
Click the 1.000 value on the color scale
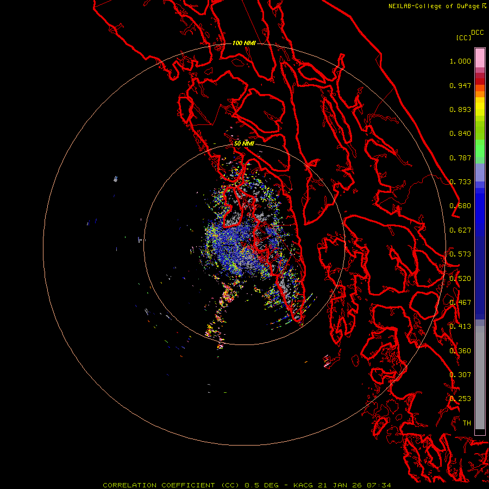coord(460,61)
